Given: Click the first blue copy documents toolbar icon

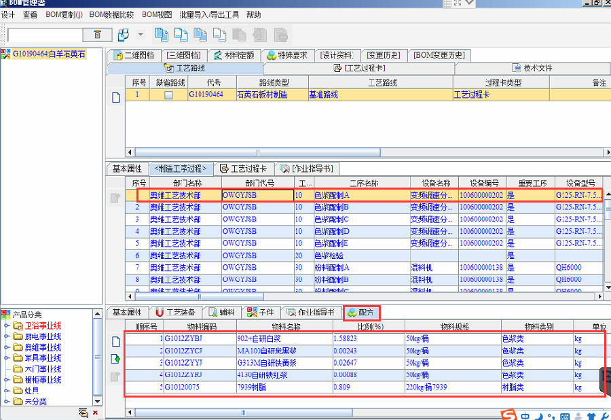Looking at the screenshot, I should click(162, 35).
